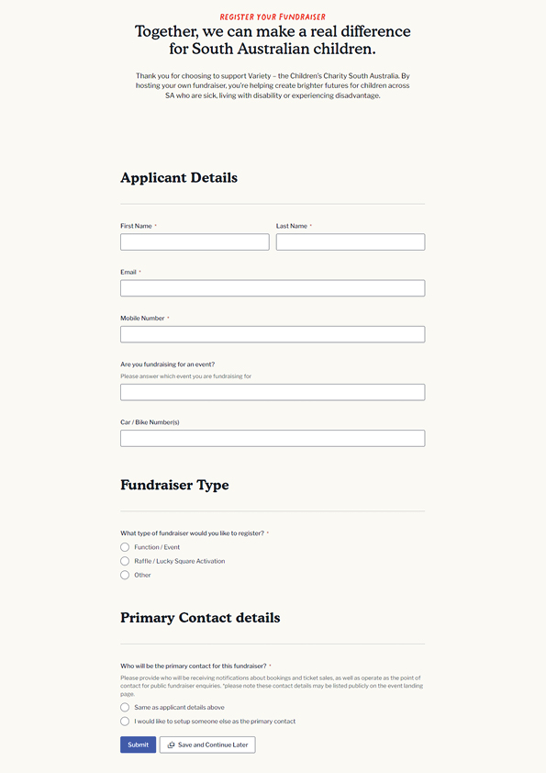546x773 pixels.
Task: Select the Function / Event radio option
Action: (125, 547)
